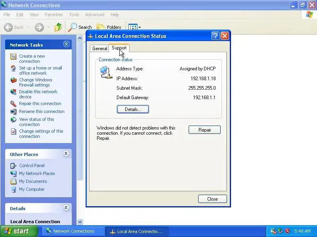The image size is (317, 237).
Task: Click the Default Gateway value 192.168.1.1
Action: 204,98
